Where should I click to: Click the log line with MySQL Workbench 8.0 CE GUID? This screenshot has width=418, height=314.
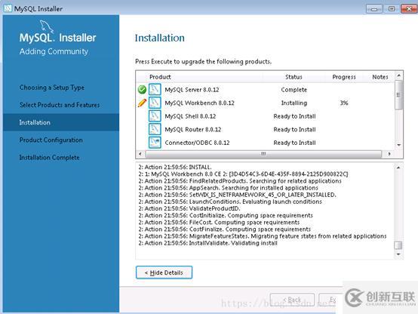[x=243, y=174]
